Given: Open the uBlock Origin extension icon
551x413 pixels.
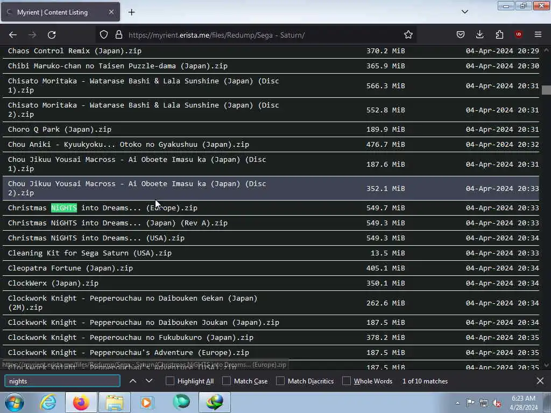Looking at the screenshot, I should tap(518, 34).
